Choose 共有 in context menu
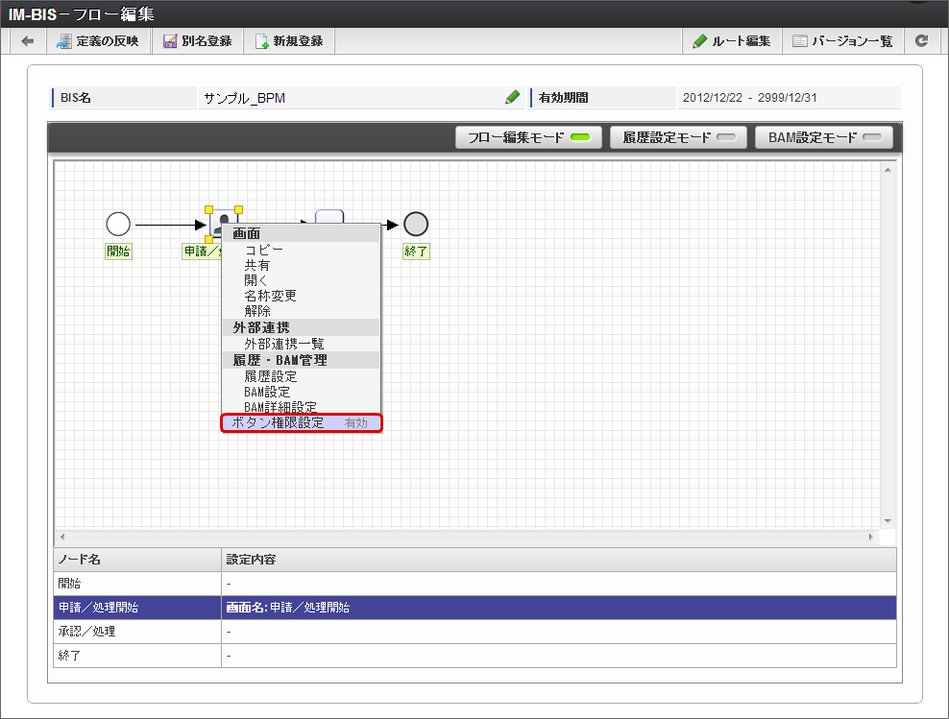 pyautogui.click(x=256, y=265)
